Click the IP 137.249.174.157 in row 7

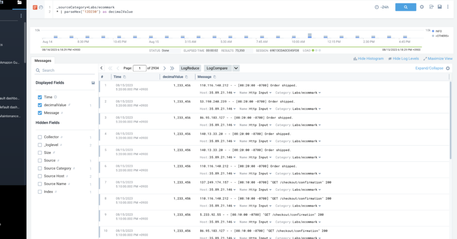[x=214, y=182]
